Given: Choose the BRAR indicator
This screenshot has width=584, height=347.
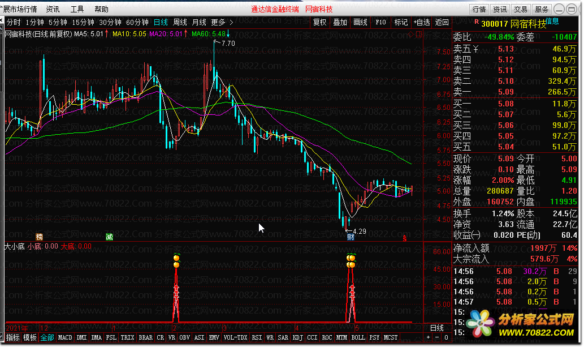Looking at the screenshot, I should pyautogui.click(x=146, y=338).
